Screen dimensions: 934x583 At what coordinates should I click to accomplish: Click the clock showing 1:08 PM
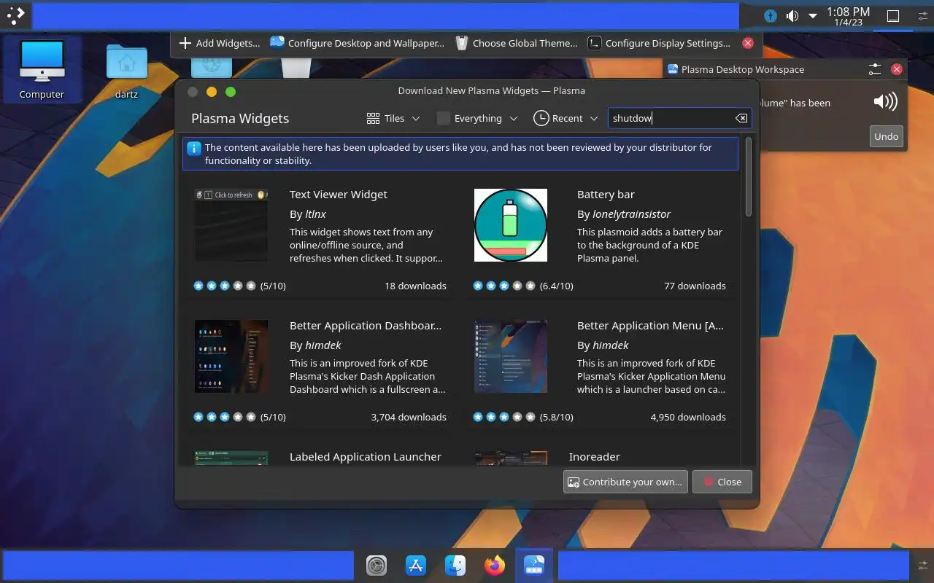[848, 16]
